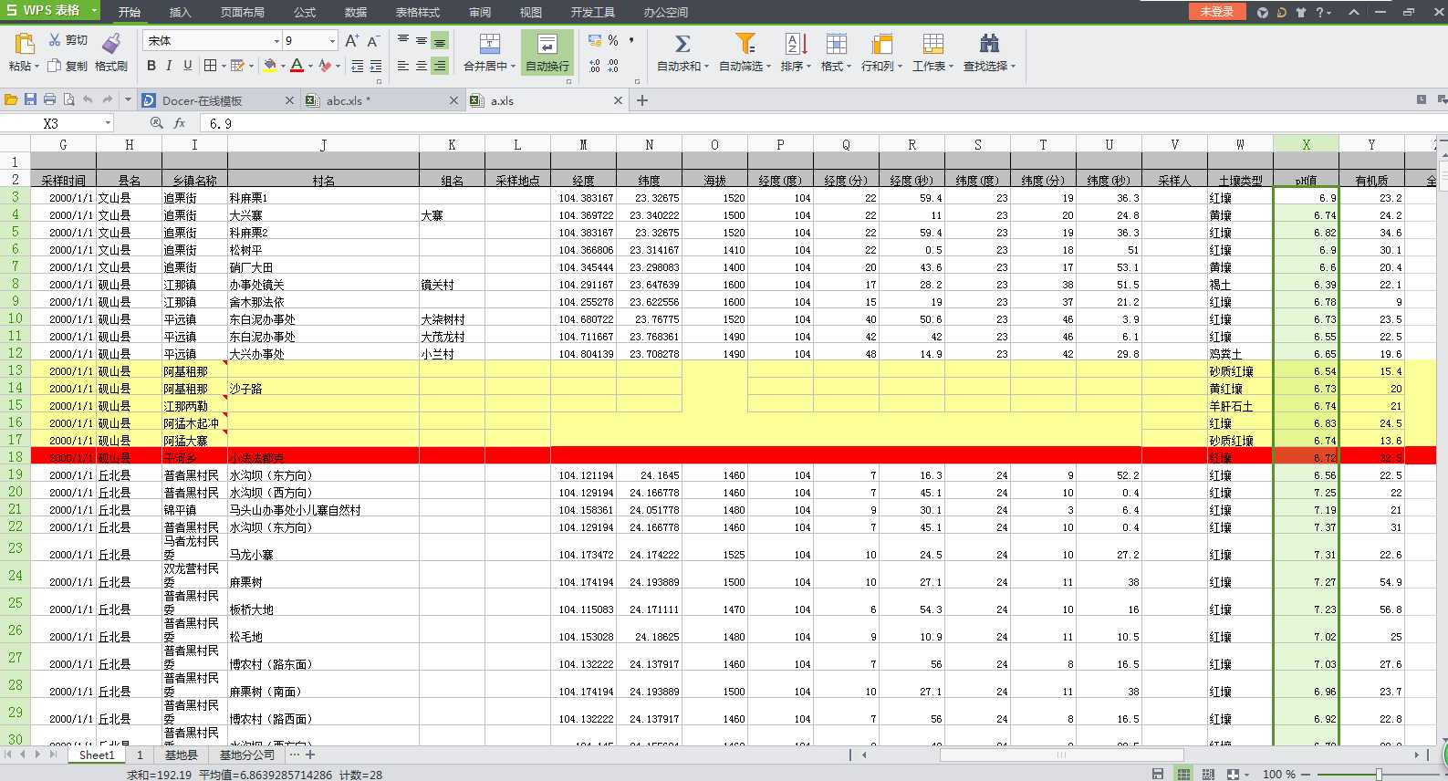Viewport: 1448px width, 781px height.
Task: Expand the 自动求和 dropdown arrow
Action: pos(707,66)
